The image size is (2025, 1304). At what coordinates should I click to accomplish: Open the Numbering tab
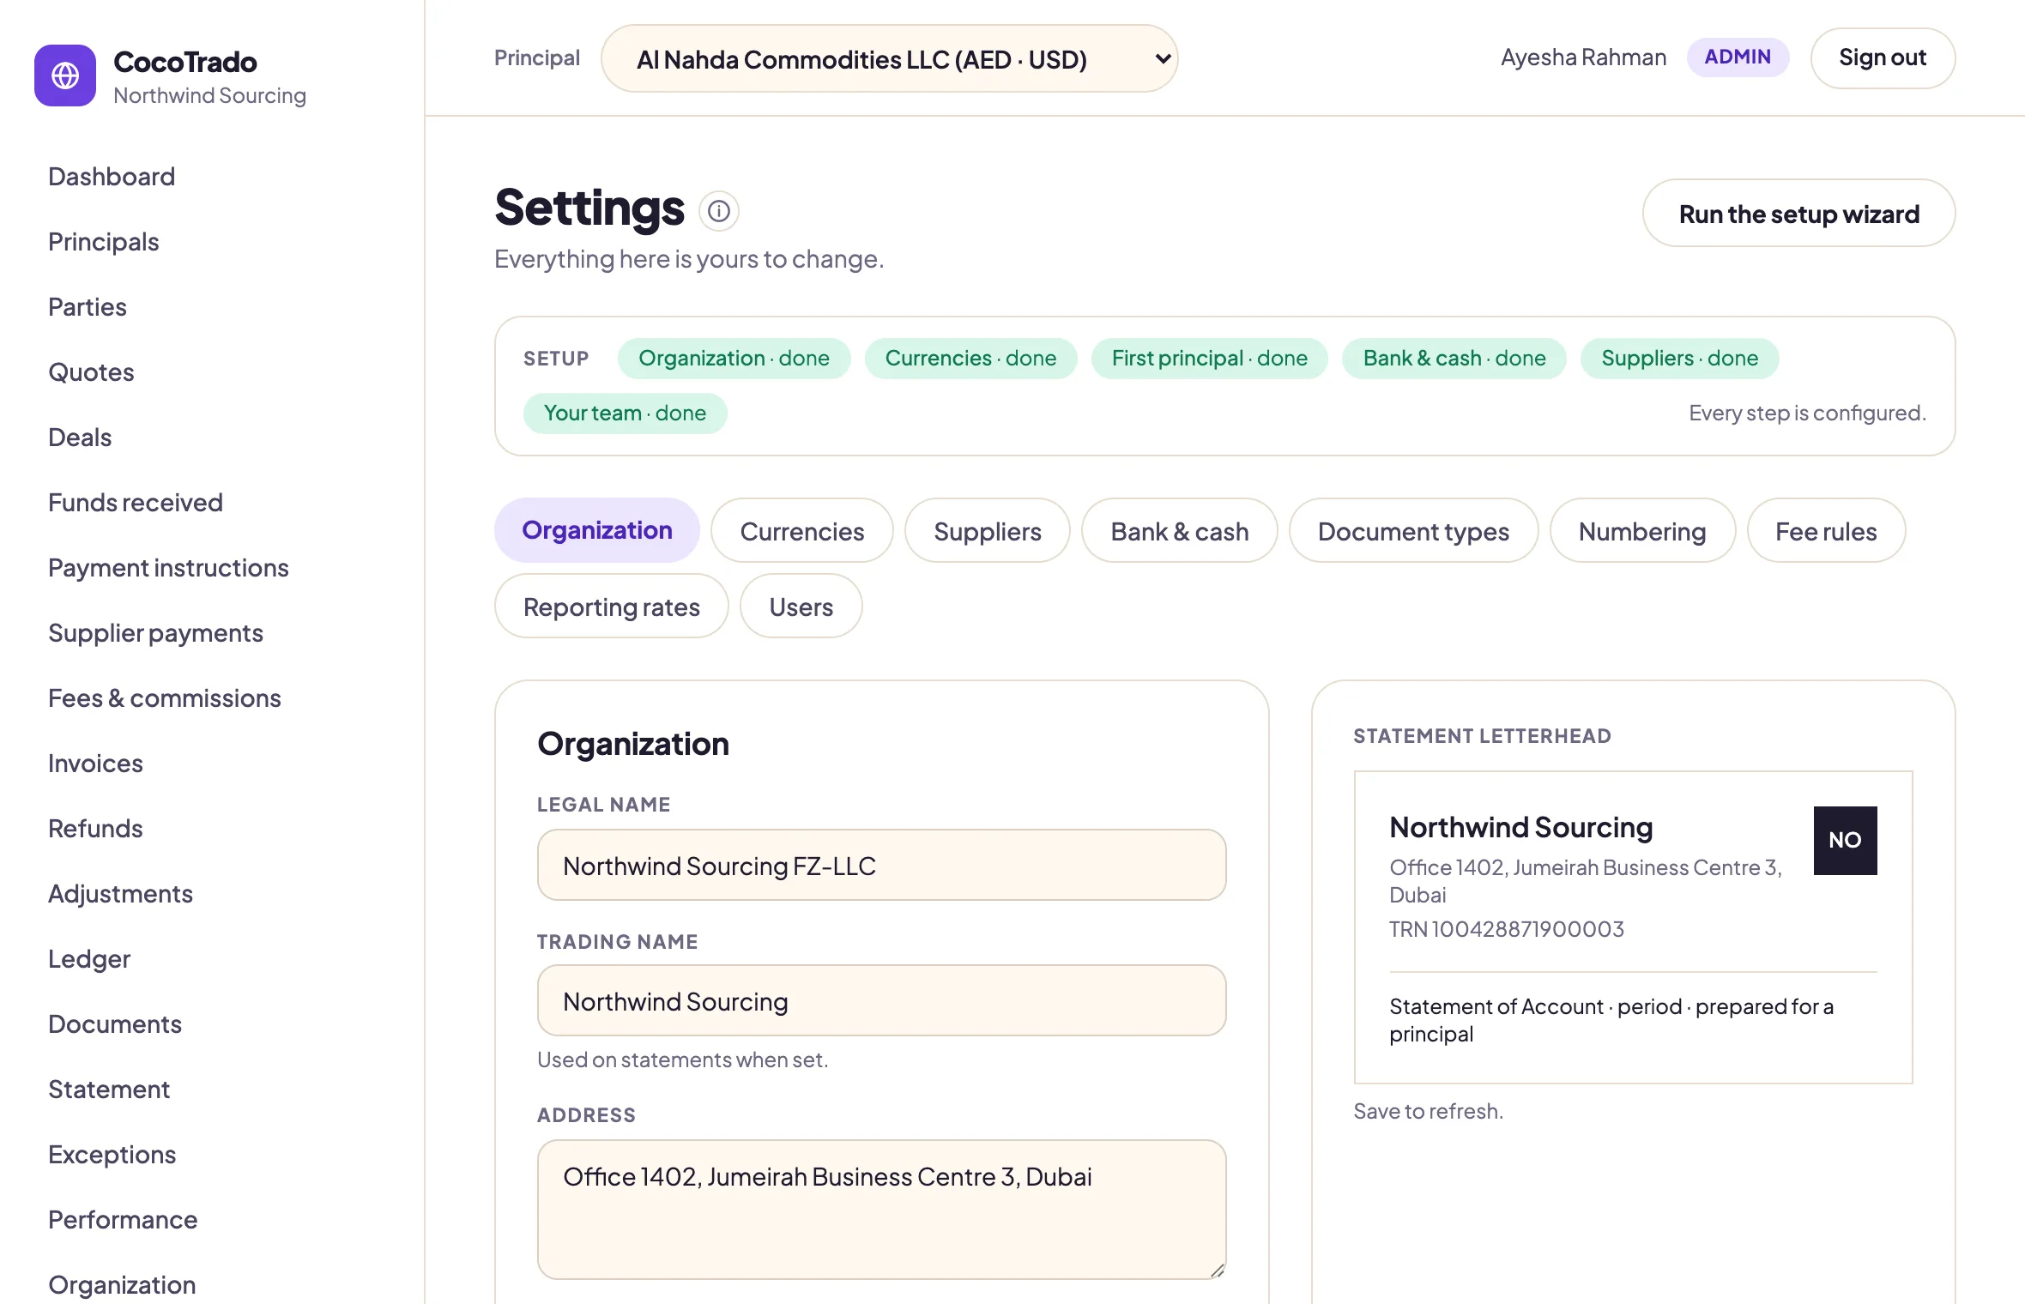(1642, 530)
